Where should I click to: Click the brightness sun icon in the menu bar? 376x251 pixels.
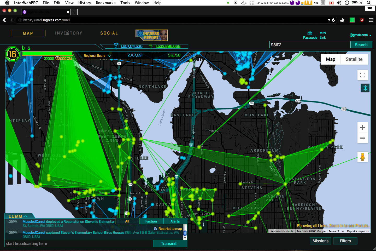(236, 3)
